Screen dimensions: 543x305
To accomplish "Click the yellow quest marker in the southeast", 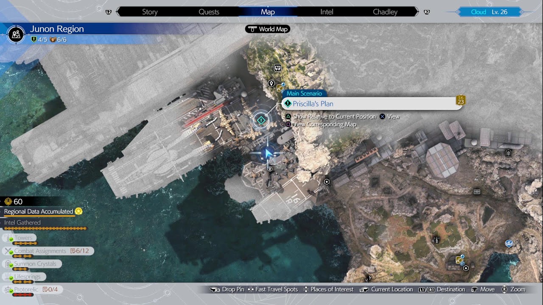I will pos(459,259).
